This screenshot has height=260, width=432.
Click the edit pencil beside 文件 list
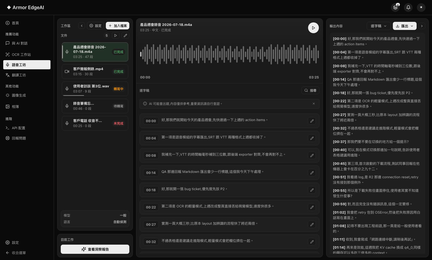click(x=125, y=35)
